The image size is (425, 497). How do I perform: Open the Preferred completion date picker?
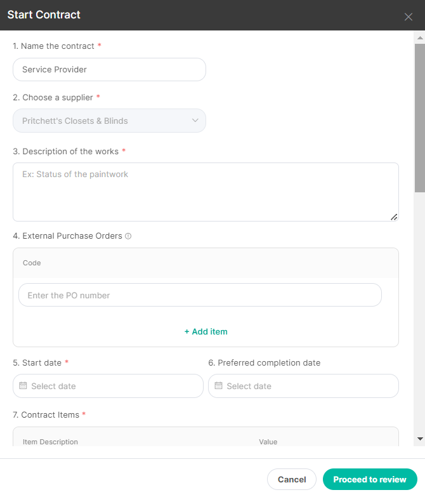point(303,386)
